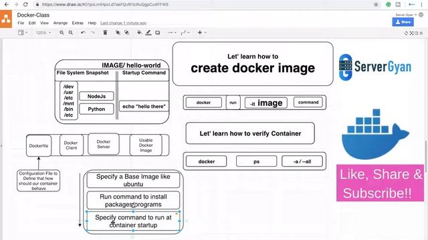Go forward in browser history
Image resolution: width=428 pixels, height=240 pixels.
pyautogui.click(x=16, y=5)
